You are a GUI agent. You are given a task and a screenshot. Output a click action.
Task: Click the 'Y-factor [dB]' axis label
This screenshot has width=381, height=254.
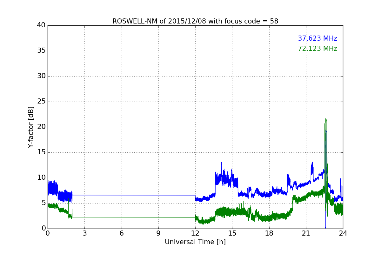31,127
